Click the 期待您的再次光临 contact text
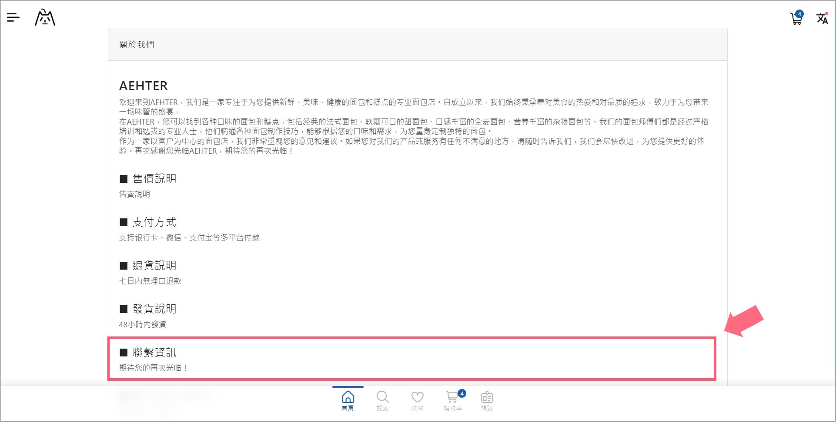The height and width of the screenshot is (422, 836). coord(153,368)
